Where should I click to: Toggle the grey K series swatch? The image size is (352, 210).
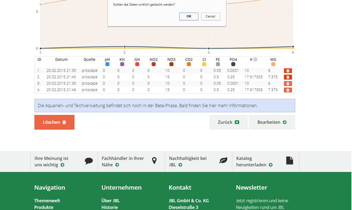tap(255, 59)
